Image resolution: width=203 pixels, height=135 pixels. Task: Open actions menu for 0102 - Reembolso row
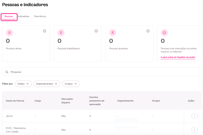pos(195,130)
